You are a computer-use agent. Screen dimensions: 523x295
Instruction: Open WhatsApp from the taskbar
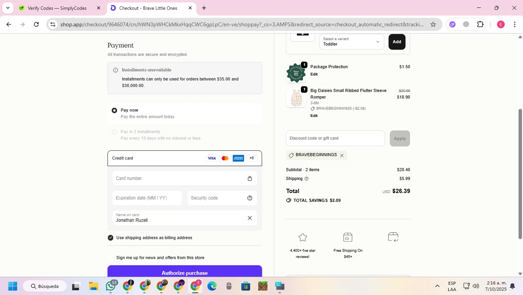click(x=111, y=286)
